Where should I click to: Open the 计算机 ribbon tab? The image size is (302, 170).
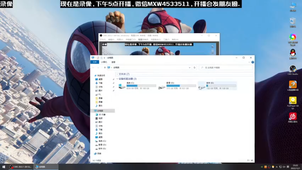[x=104, y=62]
